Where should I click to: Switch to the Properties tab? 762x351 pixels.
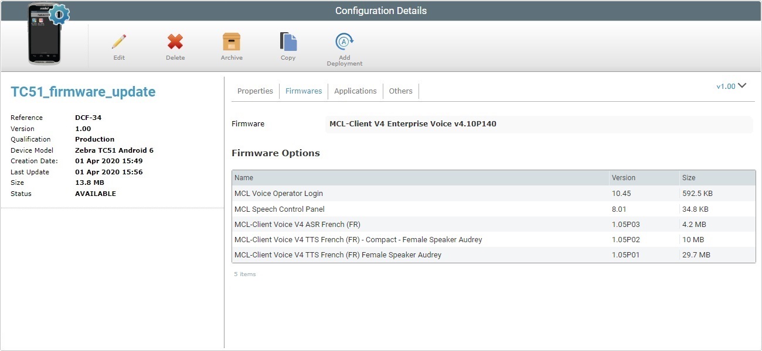(255, 91)
